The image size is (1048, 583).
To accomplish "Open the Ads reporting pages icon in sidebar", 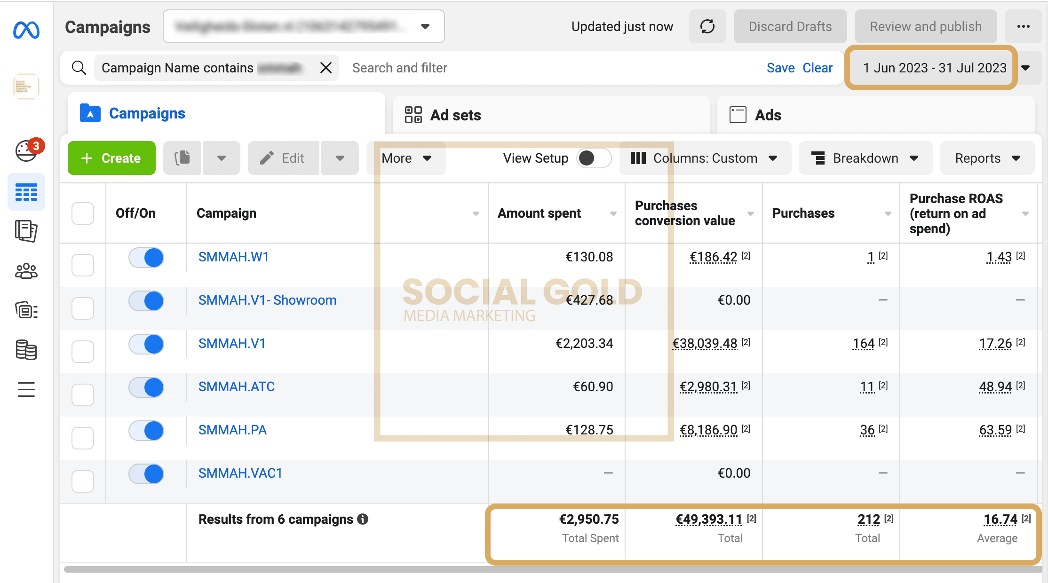I will (x=26, y=231).
